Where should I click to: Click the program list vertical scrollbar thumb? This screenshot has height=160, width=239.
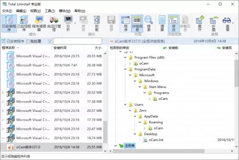[x=105, y=132]
